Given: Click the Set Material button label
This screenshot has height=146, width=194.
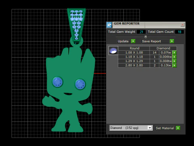Looking at the screenshot, I should pos(165,128).
